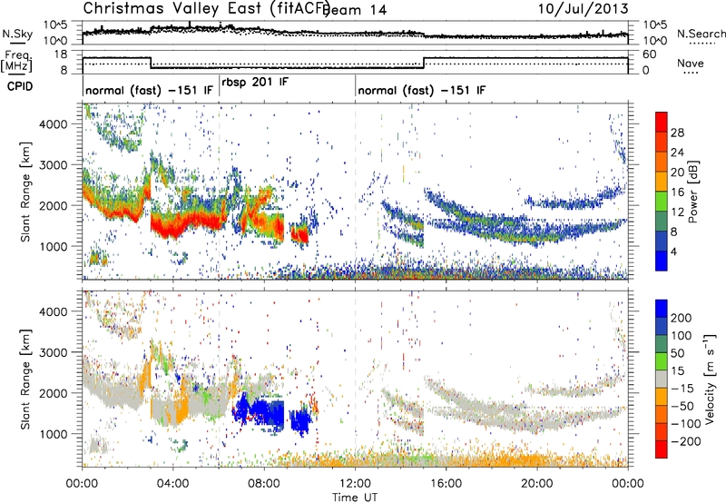Click the 3000 tick of power panel
This screenshot has width=726, height=503.
(x=53, y=165)
